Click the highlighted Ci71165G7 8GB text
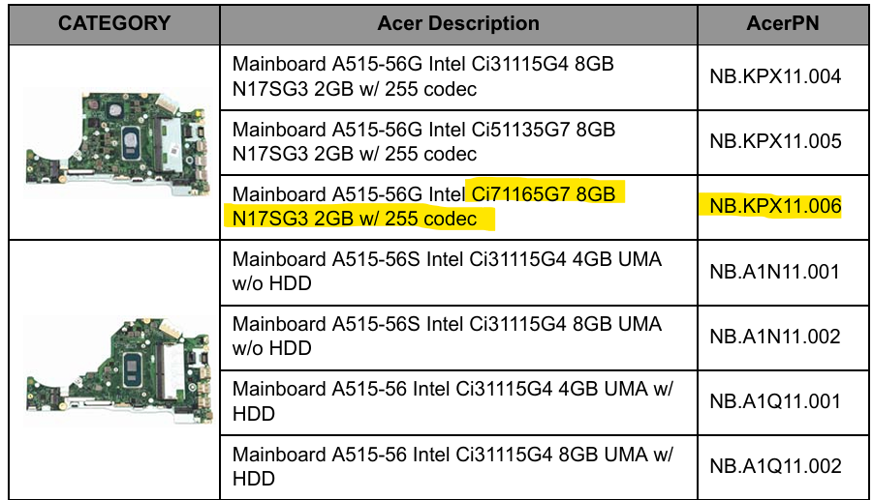The image size is (873, 500). [x=542, y=194]
